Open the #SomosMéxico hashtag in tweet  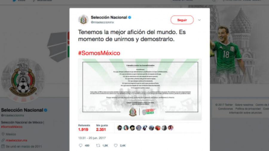(99, 53)
